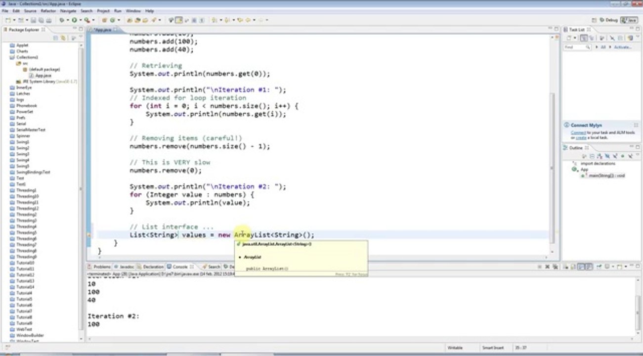Open the New Task dropdown arrow
This screenshot has width=643, height=356.
pyautogui.click(x=575, y=38)
